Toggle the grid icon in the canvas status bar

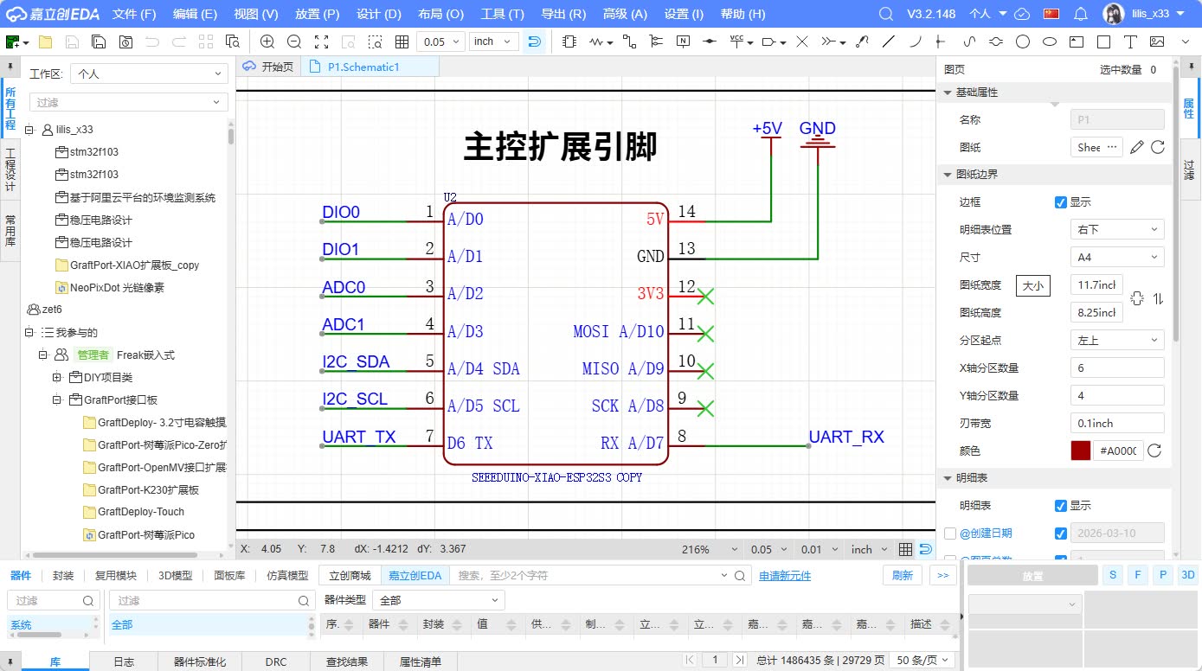(905, 549)
